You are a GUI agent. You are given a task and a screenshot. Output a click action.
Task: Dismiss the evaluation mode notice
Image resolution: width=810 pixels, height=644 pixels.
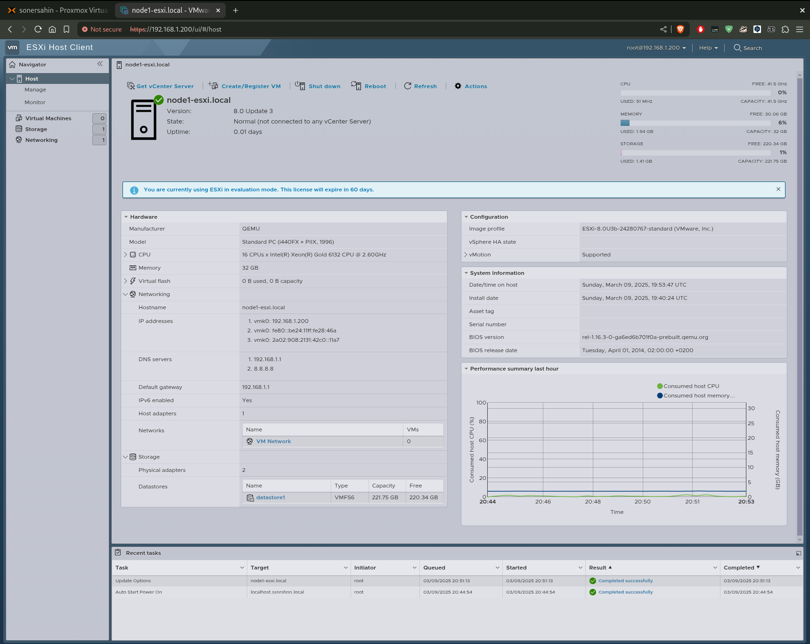coord(778,189)
